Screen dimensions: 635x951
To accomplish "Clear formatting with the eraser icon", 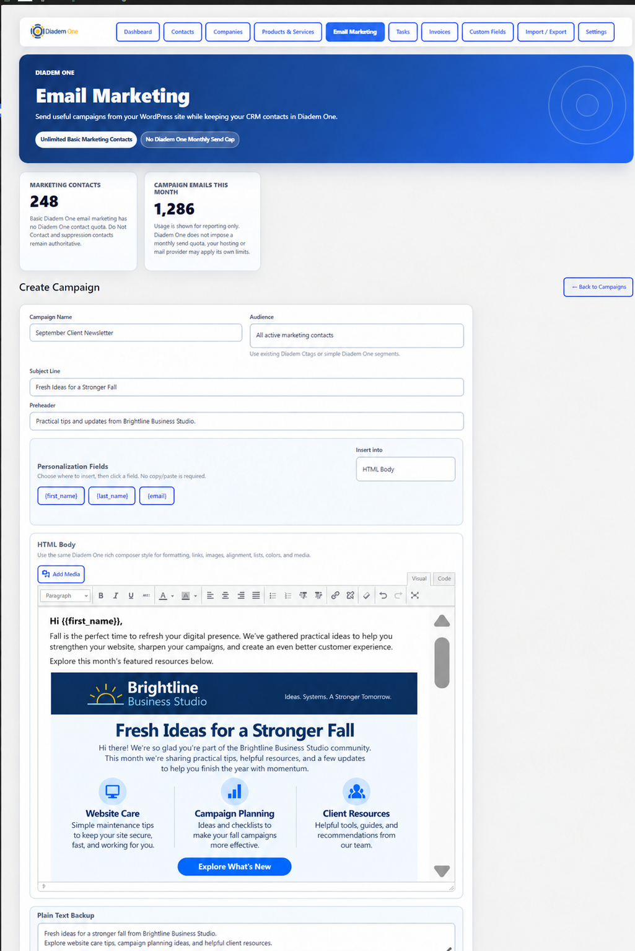I will 367,595.
